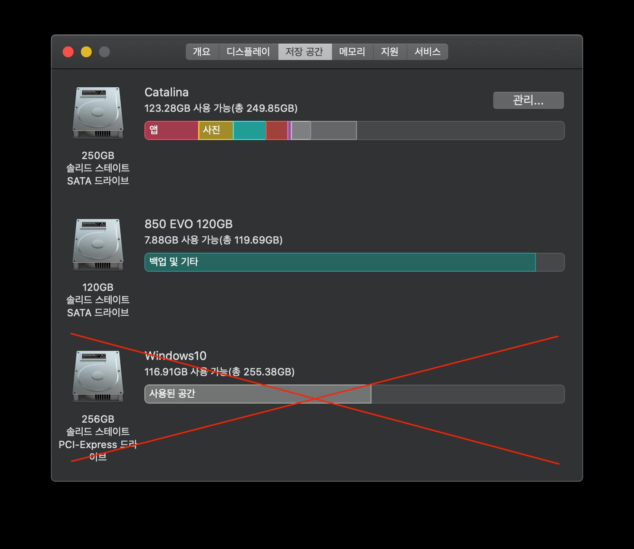Click the teal segment in Catalina storage bar
This screenshot has width=634, height=549.
[x=249, y=130]
